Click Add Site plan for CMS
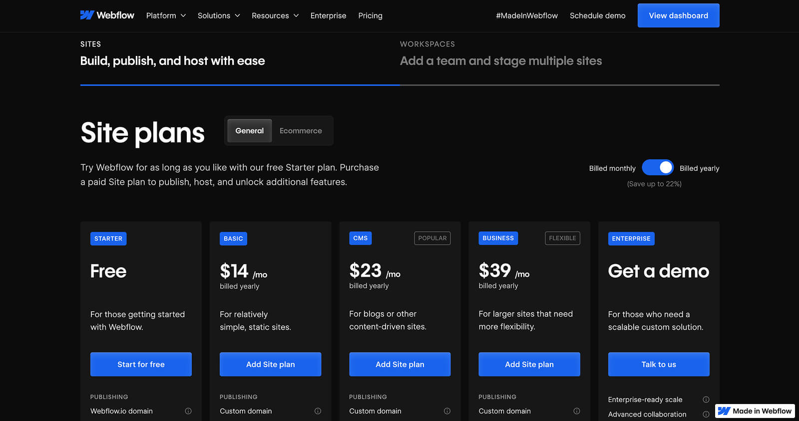Image resolution: width=799 pixels, height=421 pixels. click(399, 364)
